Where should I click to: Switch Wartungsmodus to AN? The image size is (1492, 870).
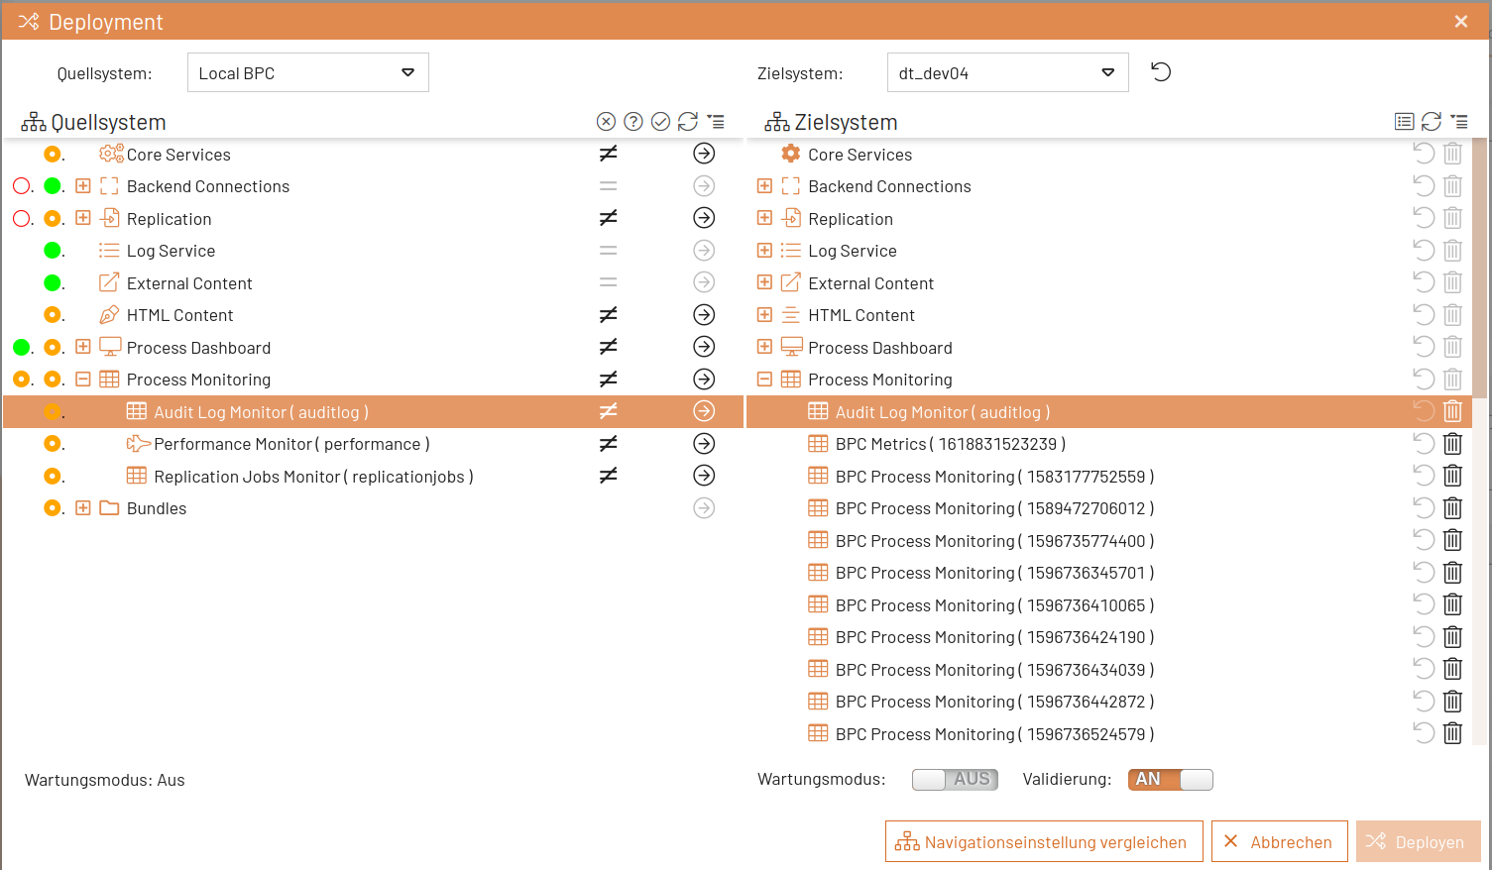(955, 779)
